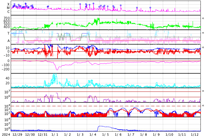Image resolution: width=206 pixels, height=137 pixels.
Task: Click the 400 tick on green plot
Action: pyautogui.click(x=7, y=27)
